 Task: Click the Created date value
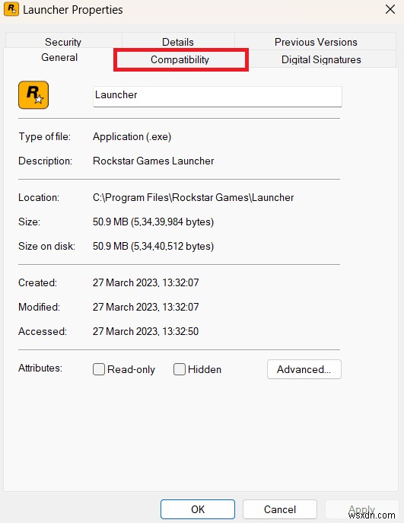click(x=145, y=282)
